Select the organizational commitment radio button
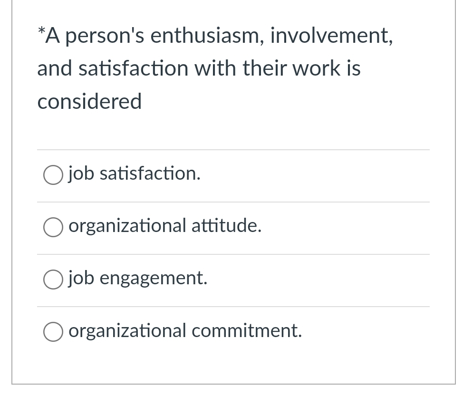 point(53,332)
